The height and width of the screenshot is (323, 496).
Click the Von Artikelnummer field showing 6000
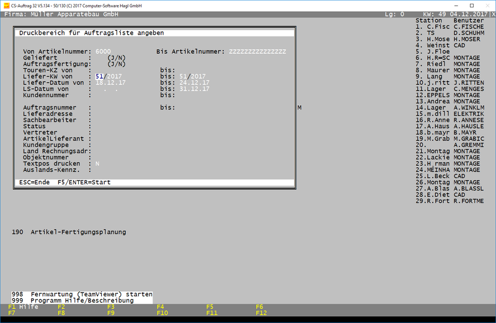point(103,51)
